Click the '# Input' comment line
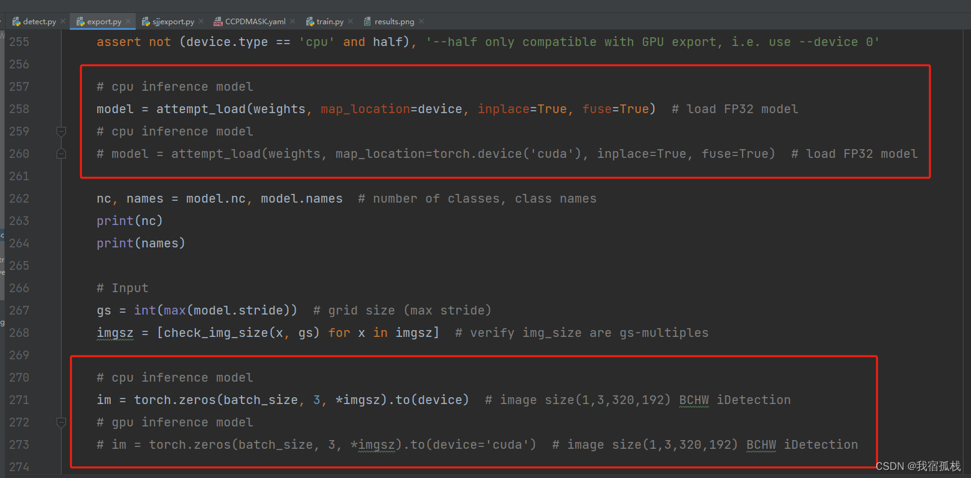Screen dimensions: 971x478 click(x=123, y=288)
